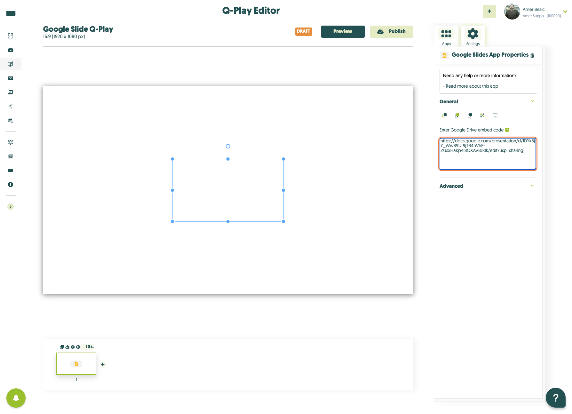The height and width of the screenshot is (414, 572).
Task: Click the eraser icon above slide 1
Action: 67,347
